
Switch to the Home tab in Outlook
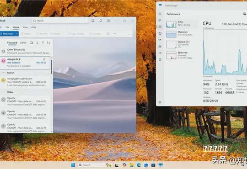click(16, 27)
